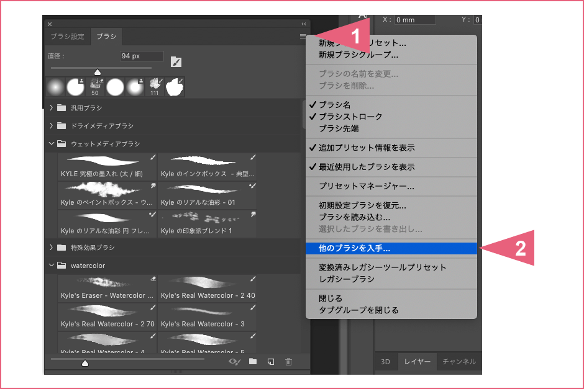This screenshot has height=389, width=584.
Task: Switch to the ブラシ設定 tab
Action: coord(68,37)
